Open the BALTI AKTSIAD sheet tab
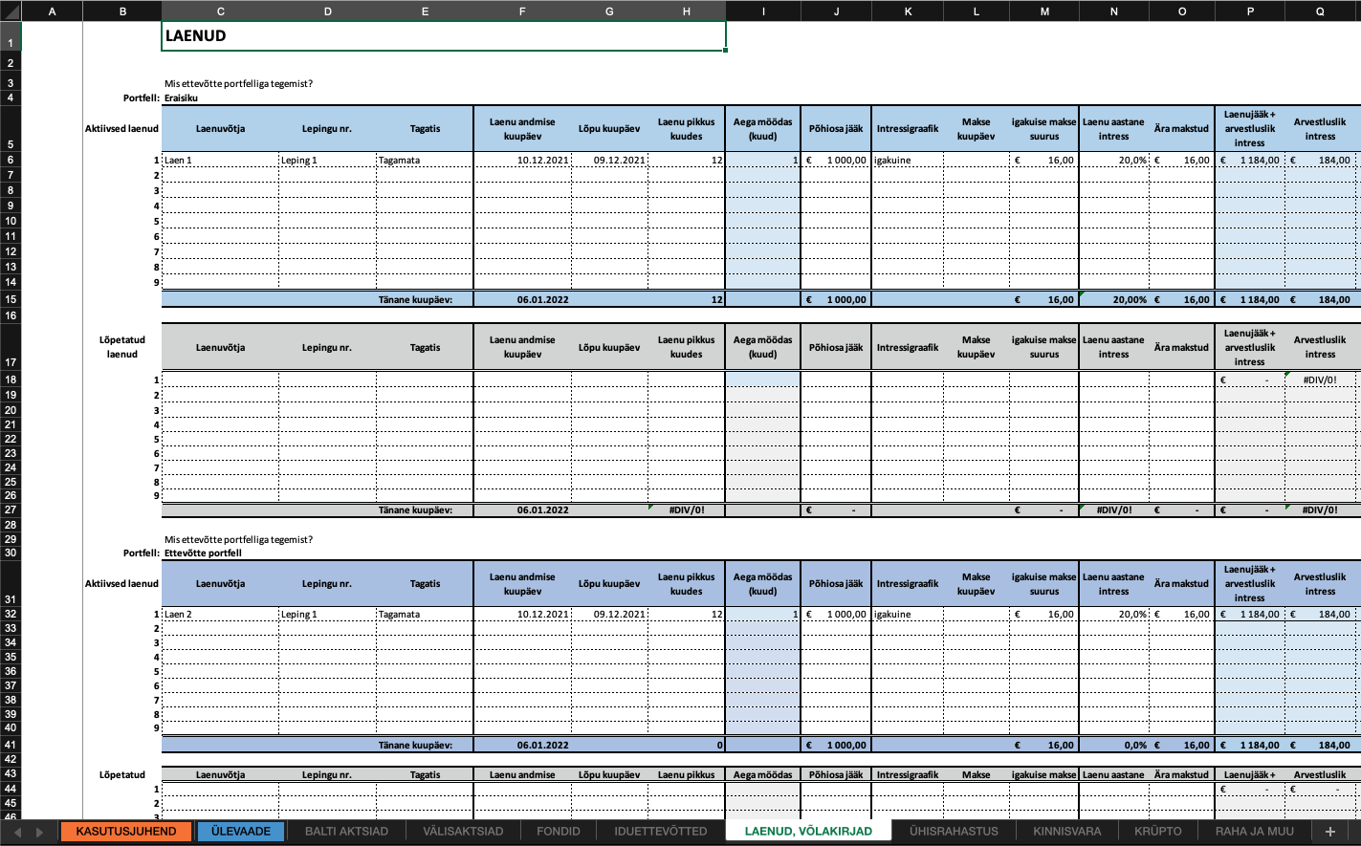 346,832
